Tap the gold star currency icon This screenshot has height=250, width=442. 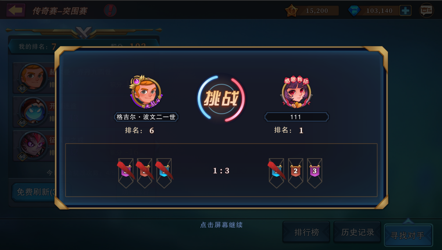click(292, 11)
